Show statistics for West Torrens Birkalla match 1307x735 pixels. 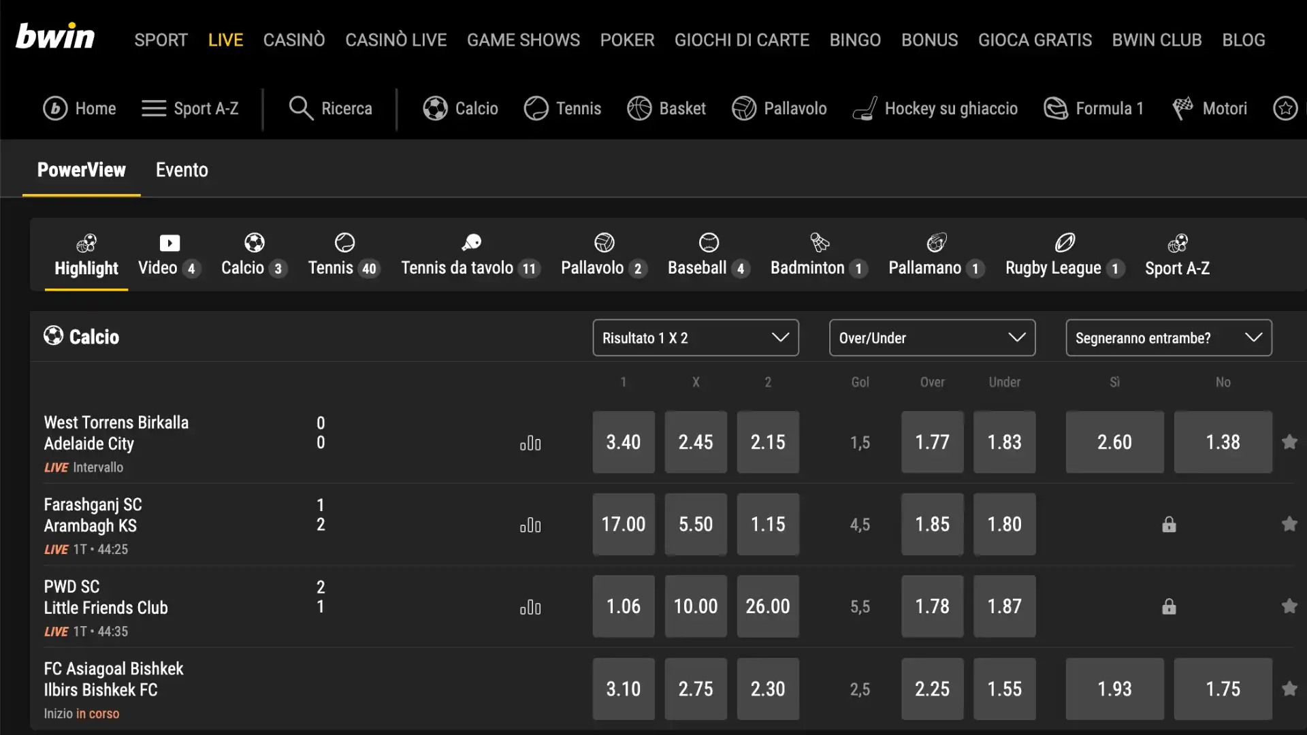(x=530, y=444)
